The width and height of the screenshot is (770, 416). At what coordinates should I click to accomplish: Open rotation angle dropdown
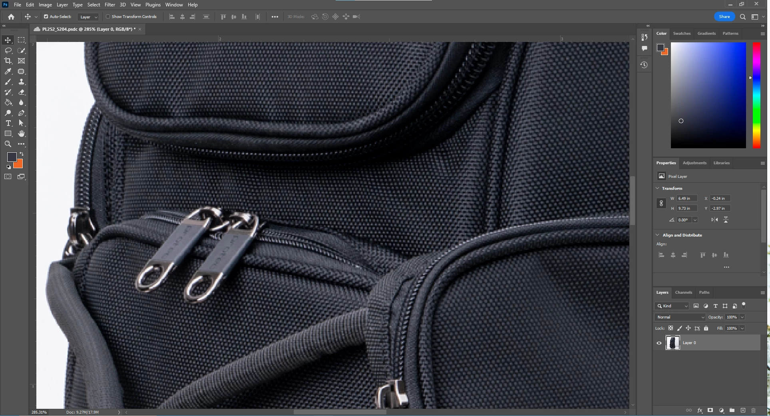695,220
